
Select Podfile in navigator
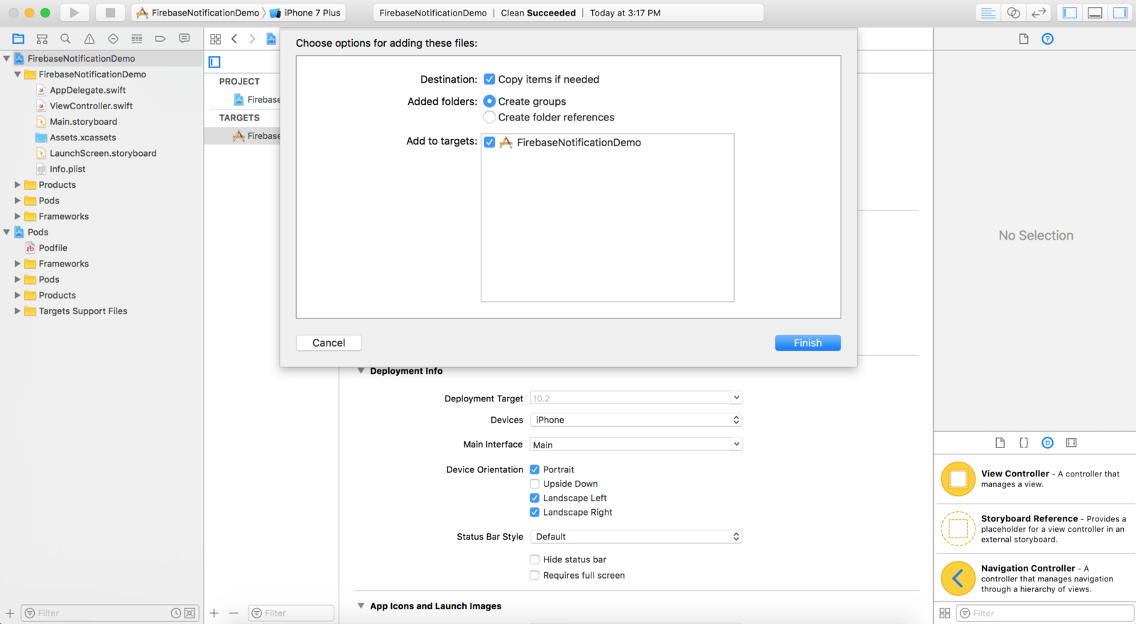click(53, 247)
